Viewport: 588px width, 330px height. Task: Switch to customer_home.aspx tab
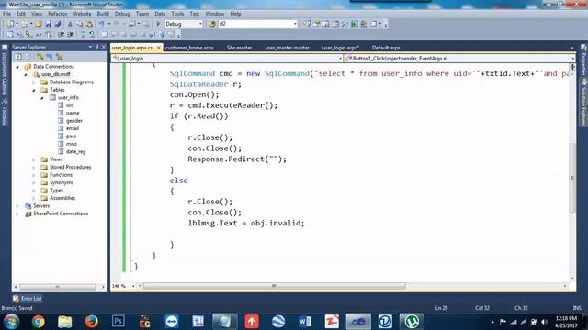[x=189, y=48]
